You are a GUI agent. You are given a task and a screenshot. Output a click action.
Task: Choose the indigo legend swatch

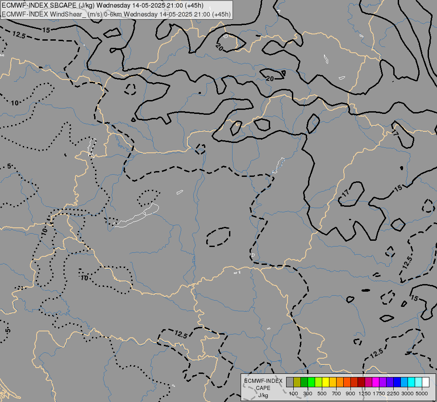point(390,382)
